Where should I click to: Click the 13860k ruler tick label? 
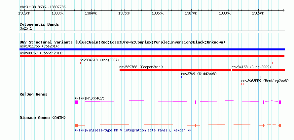tap(158, 13)
